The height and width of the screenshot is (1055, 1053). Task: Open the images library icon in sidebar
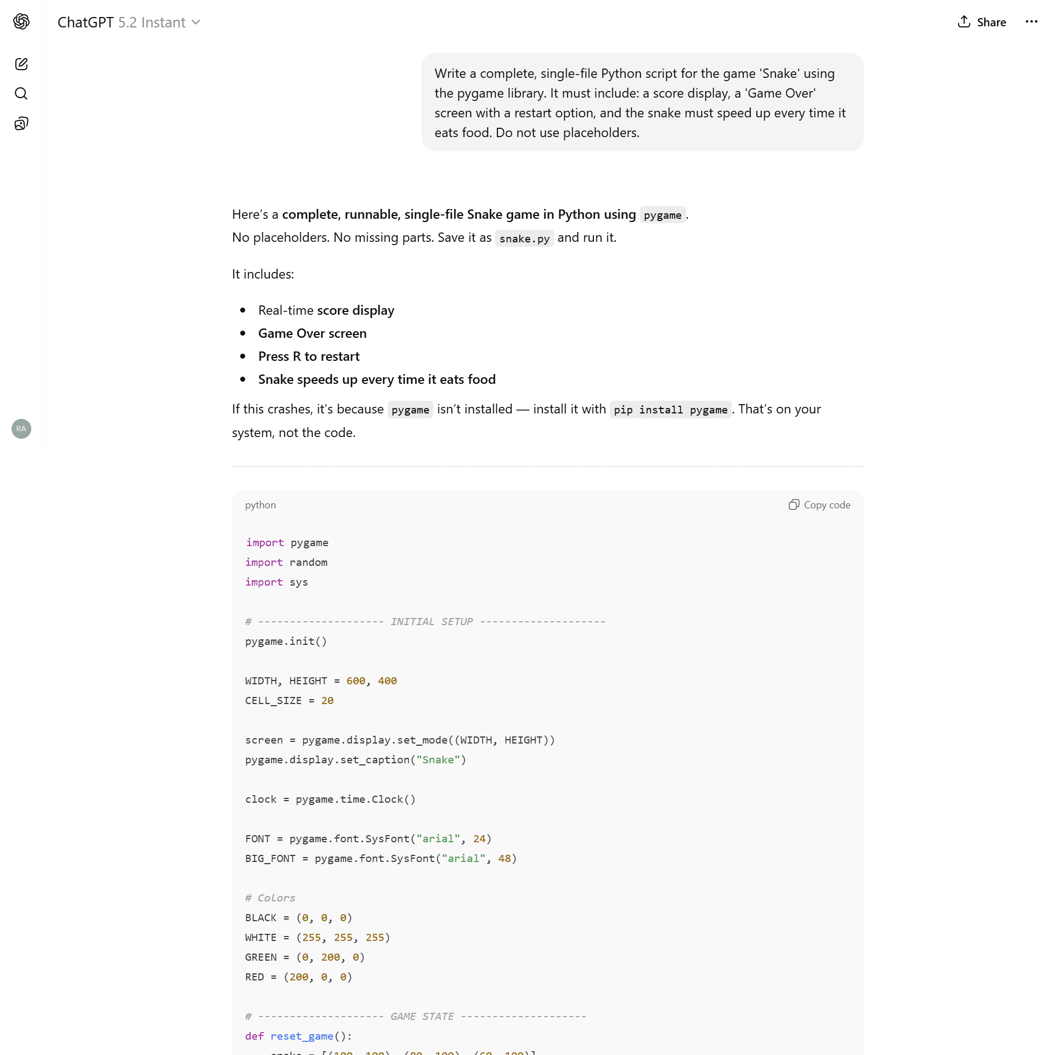pos(21,123)
